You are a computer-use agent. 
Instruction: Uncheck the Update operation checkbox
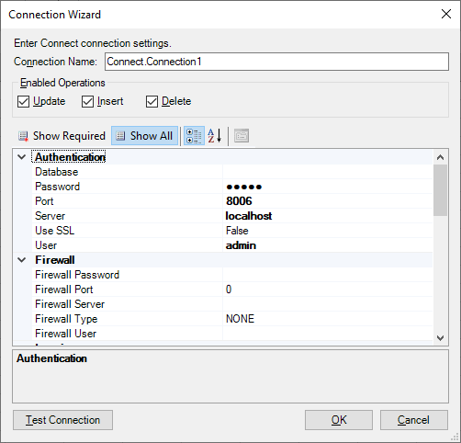pyautogui.click(x=24, y=101)
